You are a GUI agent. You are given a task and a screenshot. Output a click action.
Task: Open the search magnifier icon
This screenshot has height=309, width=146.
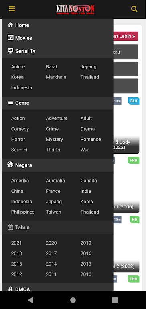click(134, 9)
